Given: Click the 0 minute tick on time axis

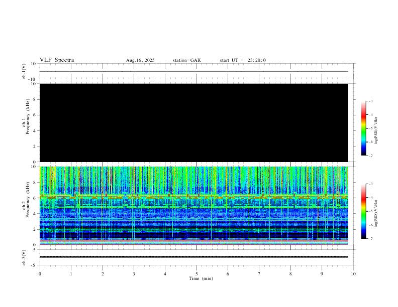Looking at the screenshot, I should (x=40, y=273).
